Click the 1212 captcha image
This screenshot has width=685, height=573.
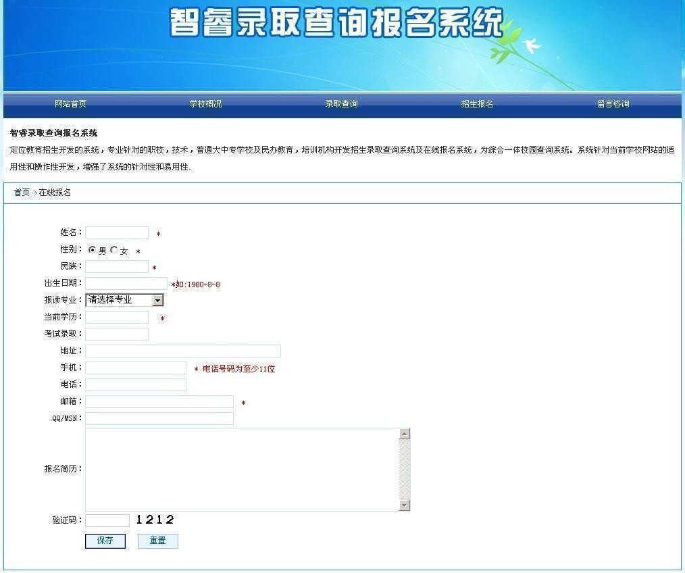point(155,520)
